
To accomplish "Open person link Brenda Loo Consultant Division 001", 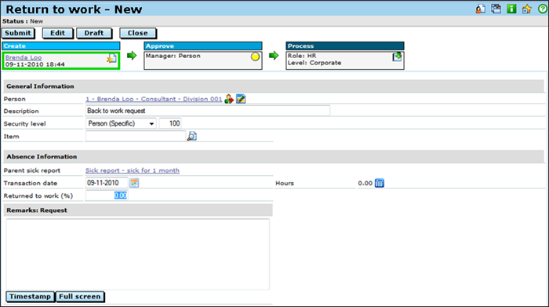I will coord(154,99).
